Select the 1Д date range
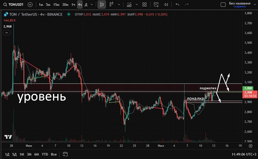 (7, 154)
